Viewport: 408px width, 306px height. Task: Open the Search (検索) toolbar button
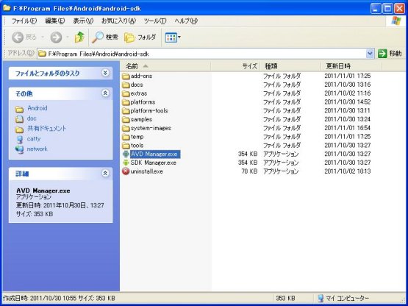click(x=105, y=38)
